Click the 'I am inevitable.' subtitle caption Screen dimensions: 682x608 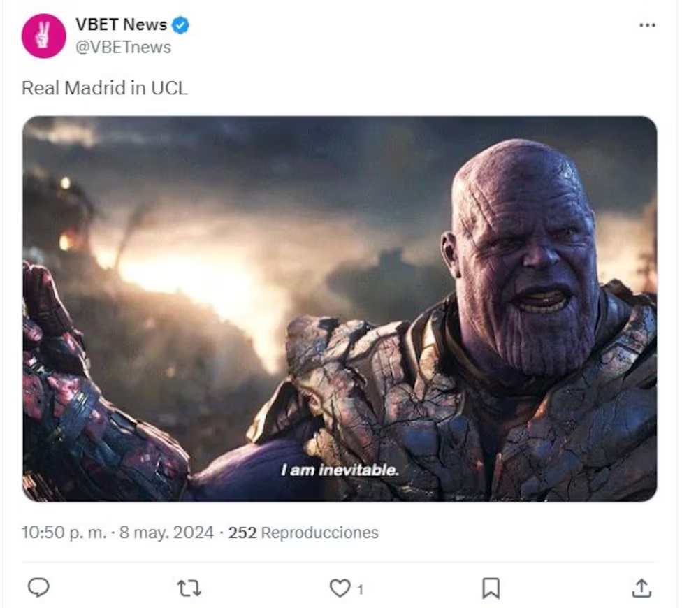click(x=340, y=470)
